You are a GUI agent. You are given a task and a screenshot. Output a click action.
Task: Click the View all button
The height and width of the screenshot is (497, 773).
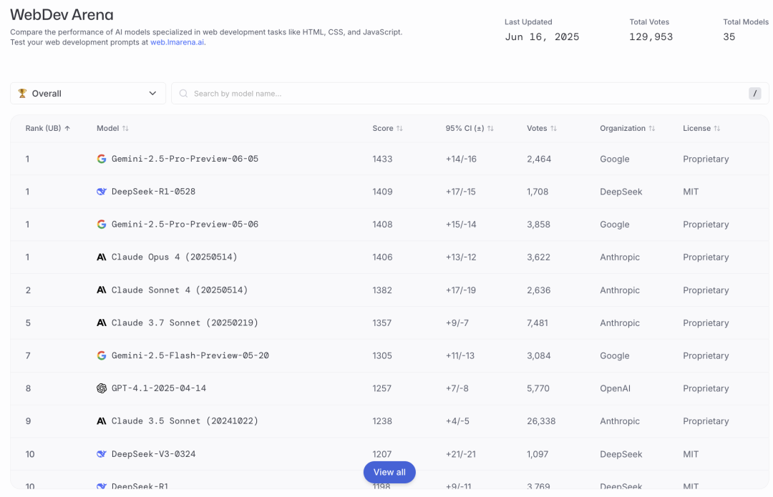[x=389, y=472]
